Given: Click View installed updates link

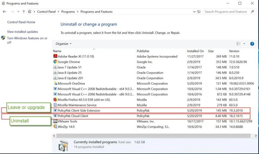Looking at the screenshot, I should point(22,32).
